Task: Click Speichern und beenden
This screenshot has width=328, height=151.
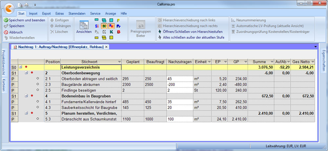Action: click(24, 20)
